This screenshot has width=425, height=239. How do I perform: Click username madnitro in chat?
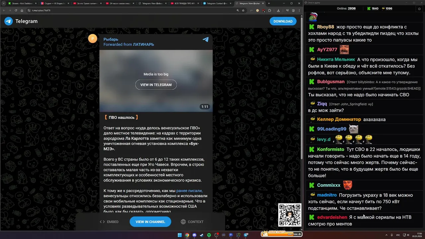pos(327,195)
